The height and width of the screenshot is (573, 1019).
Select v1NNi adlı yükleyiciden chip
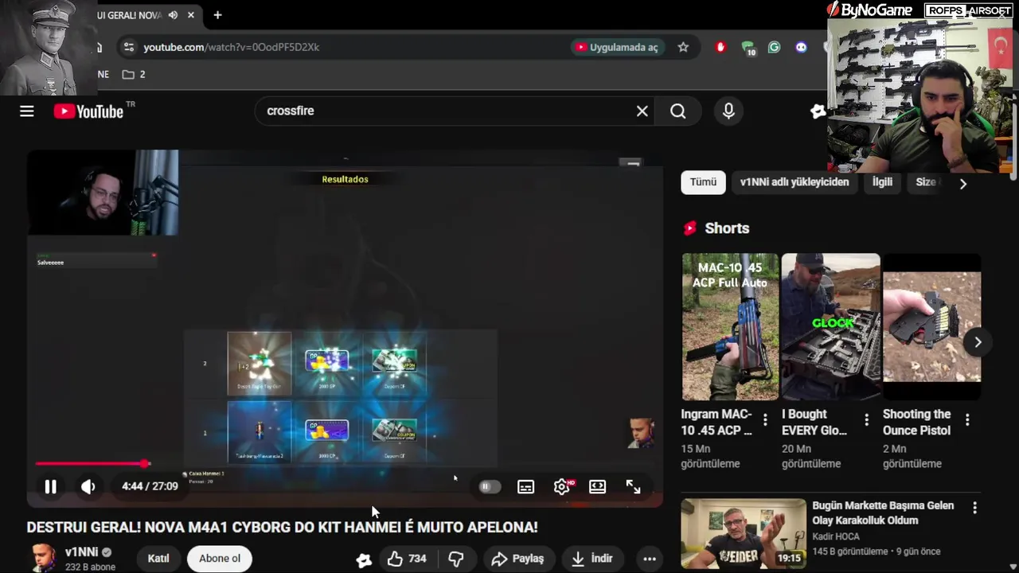click(795, 182)
